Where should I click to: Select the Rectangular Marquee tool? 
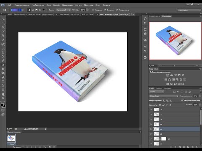3,23
